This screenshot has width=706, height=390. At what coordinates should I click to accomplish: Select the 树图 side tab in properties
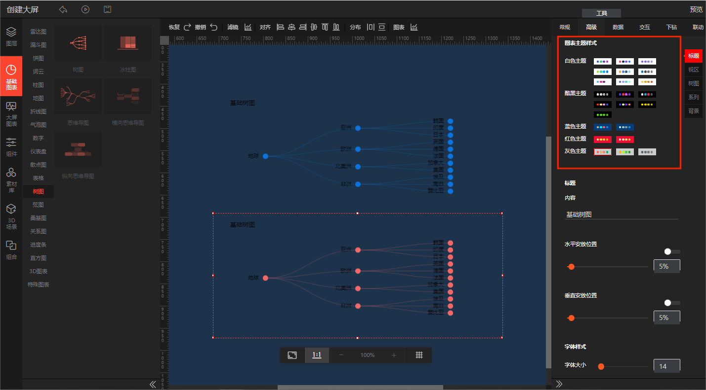pos(694,83)
